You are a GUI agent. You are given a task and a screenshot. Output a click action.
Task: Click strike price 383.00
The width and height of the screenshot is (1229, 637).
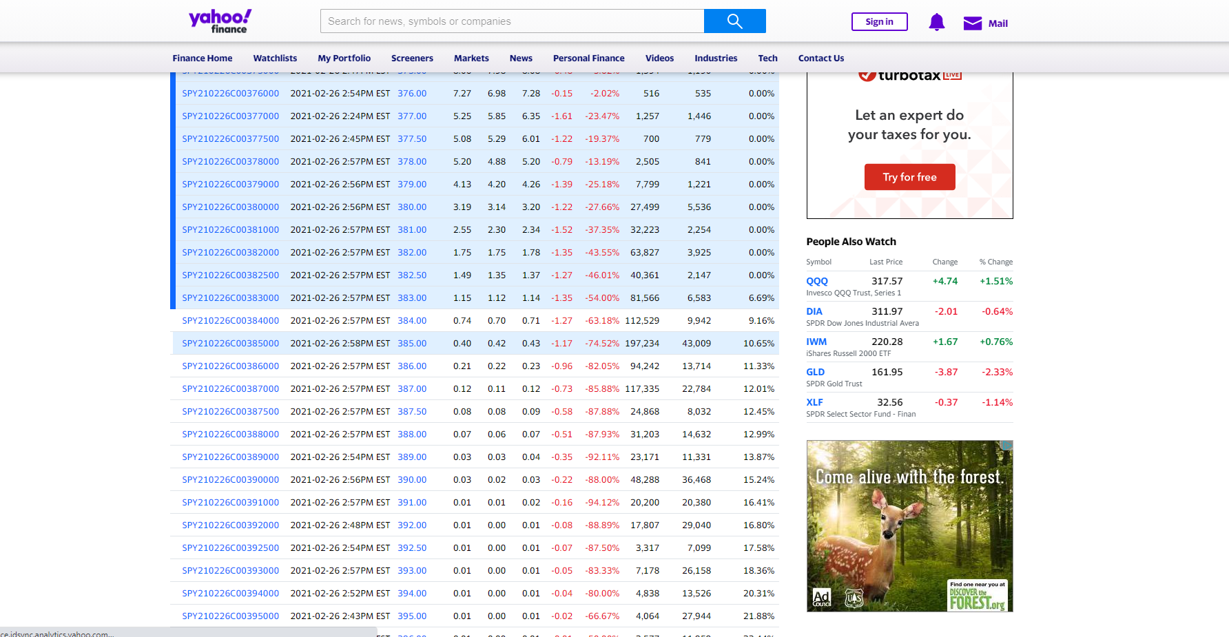[x=412, y=298]
